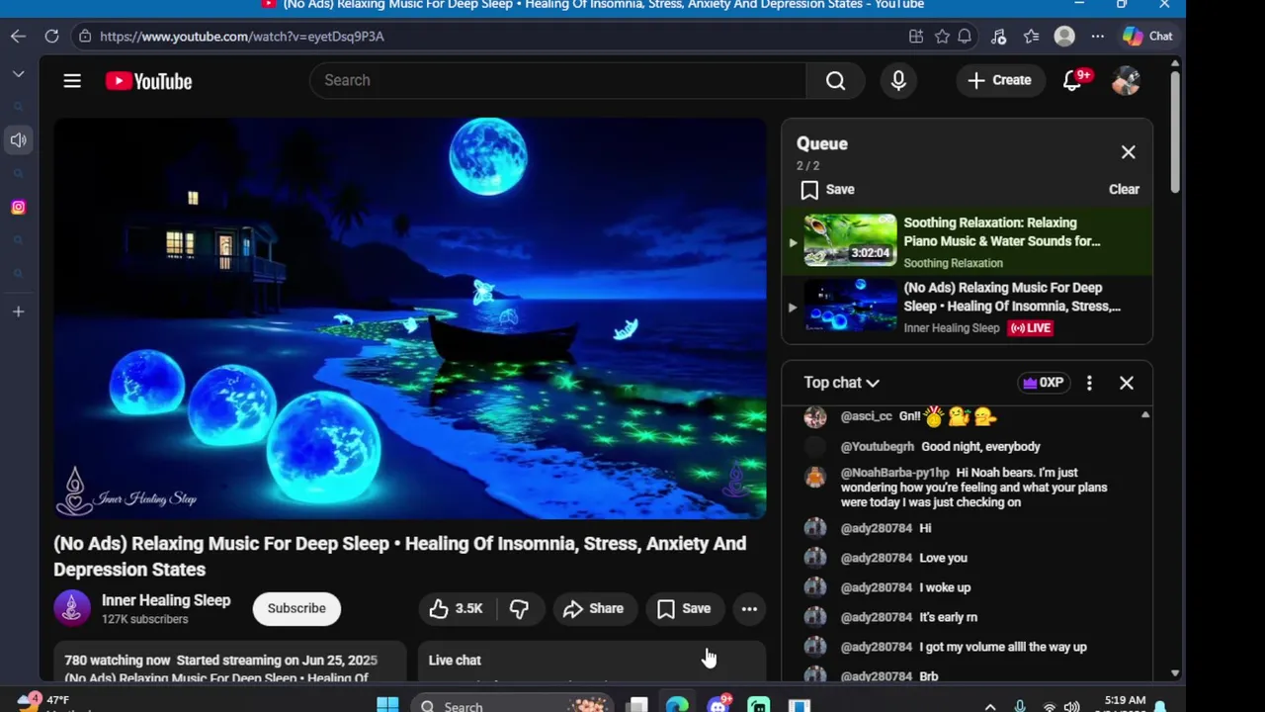
Task: Save the queue as a playlist
Action: tap(828, 190)
